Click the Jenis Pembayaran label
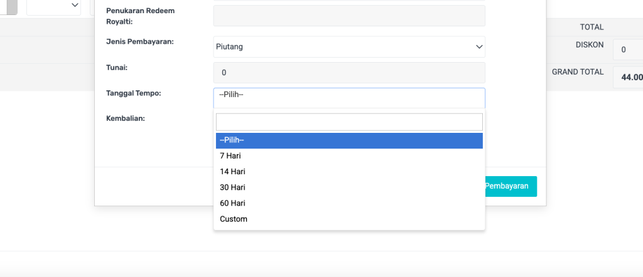Screen dimensions: 643x277 [140, 41]
